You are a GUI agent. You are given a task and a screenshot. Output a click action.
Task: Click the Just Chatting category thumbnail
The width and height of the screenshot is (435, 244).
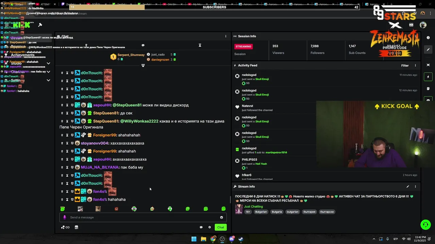[239, 209]
